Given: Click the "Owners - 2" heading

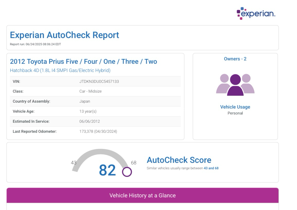Looking at the screenshot, I should (x=235, y=59).
